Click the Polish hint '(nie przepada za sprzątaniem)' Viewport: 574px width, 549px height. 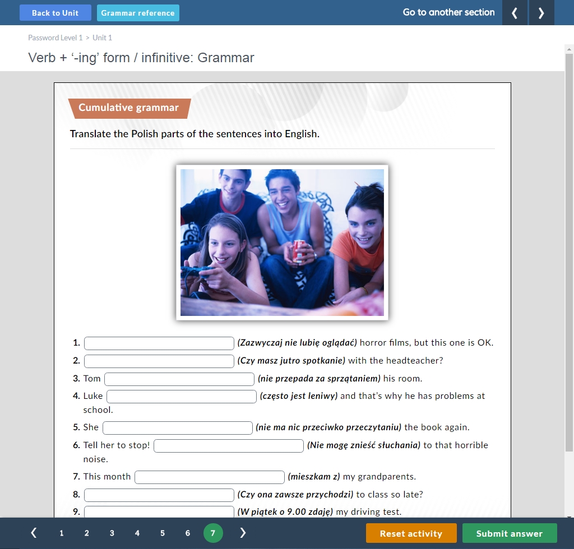(x=319, y=379)
